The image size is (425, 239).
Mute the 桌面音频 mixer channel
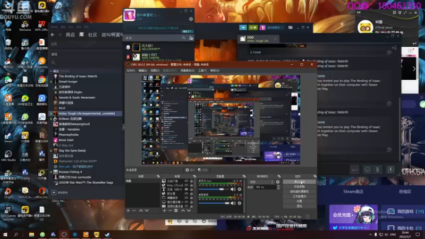(233, 203)
